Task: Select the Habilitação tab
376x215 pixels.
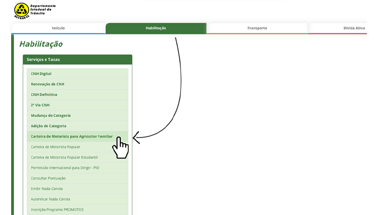Action: pos(156,28)
